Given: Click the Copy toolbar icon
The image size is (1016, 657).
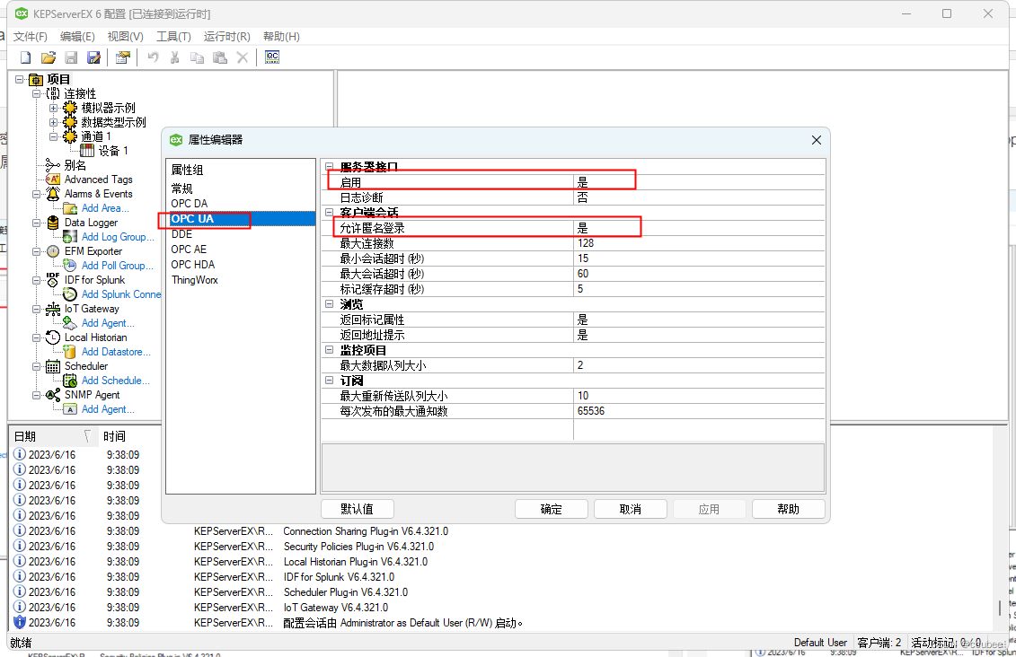Looking at the screenshot, I should point(197,57).
